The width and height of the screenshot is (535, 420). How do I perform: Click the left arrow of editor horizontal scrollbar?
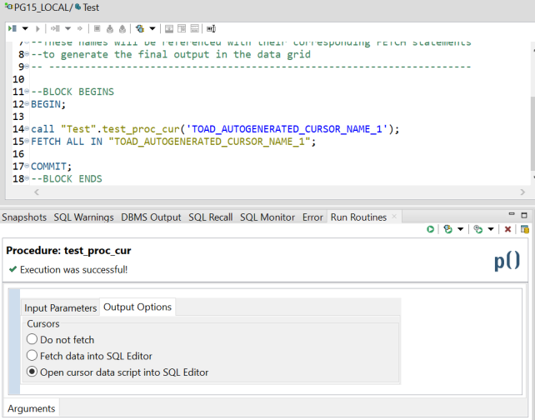point(37,192)
